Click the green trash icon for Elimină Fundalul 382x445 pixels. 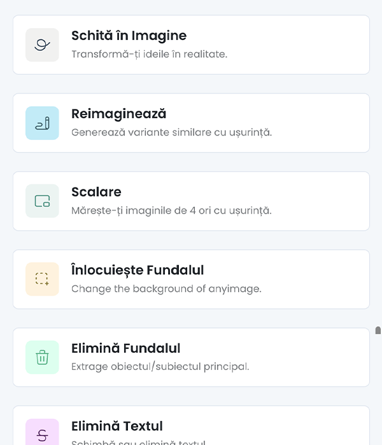click(42, 357)
